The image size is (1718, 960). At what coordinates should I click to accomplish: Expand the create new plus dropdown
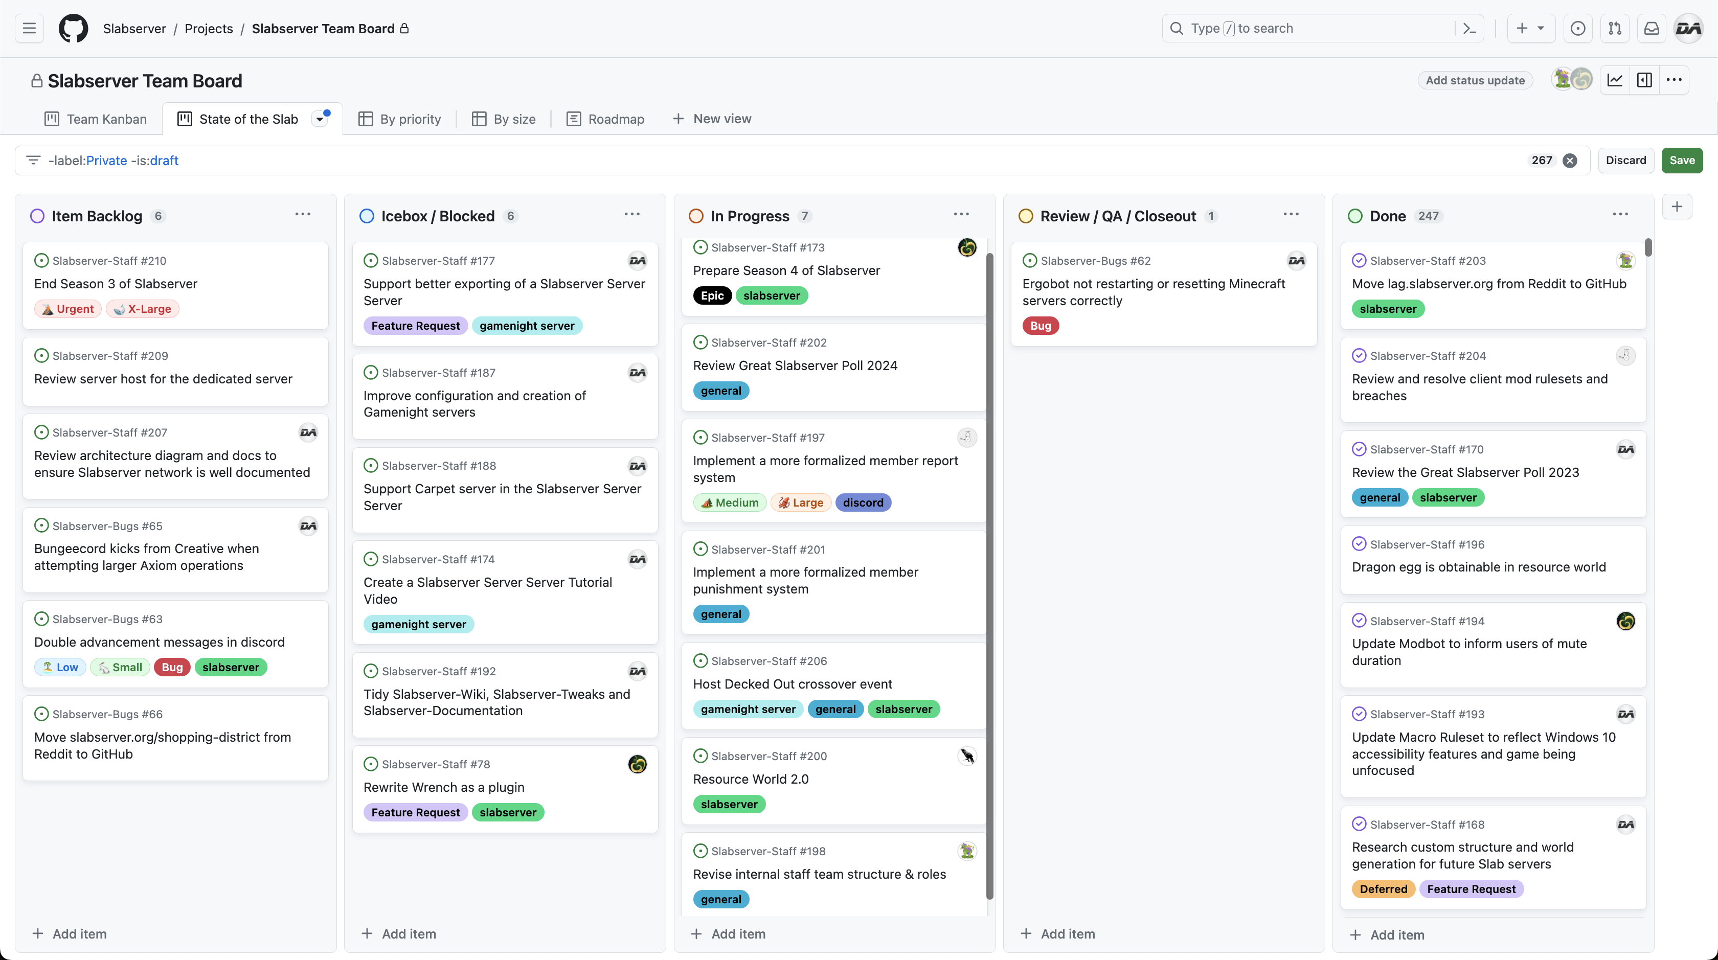1530,29
